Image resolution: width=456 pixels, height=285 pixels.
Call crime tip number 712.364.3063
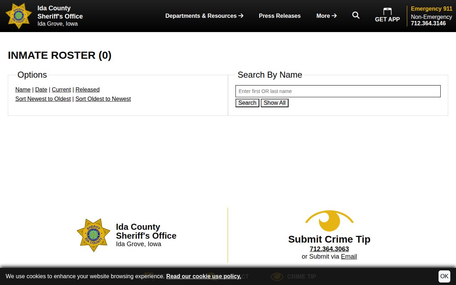point(329,249)
